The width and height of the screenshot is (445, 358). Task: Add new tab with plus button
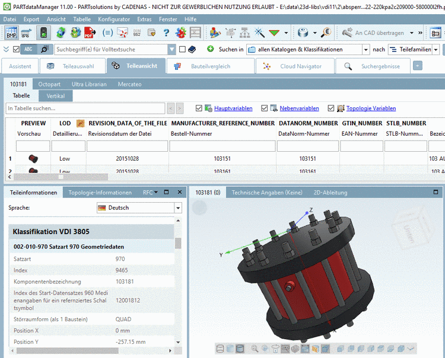coord(417,66)
